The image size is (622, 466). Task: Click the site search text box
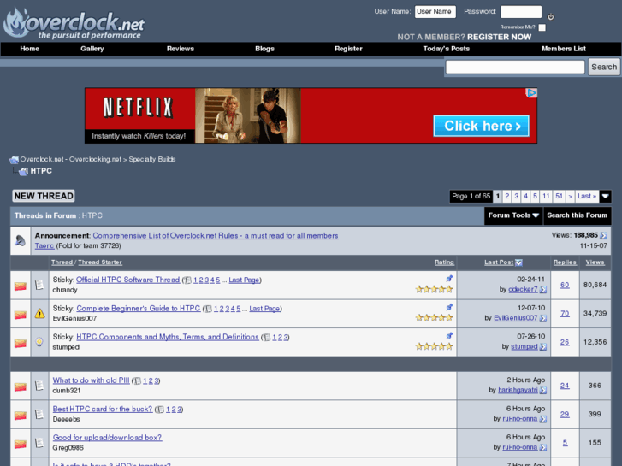515,67
